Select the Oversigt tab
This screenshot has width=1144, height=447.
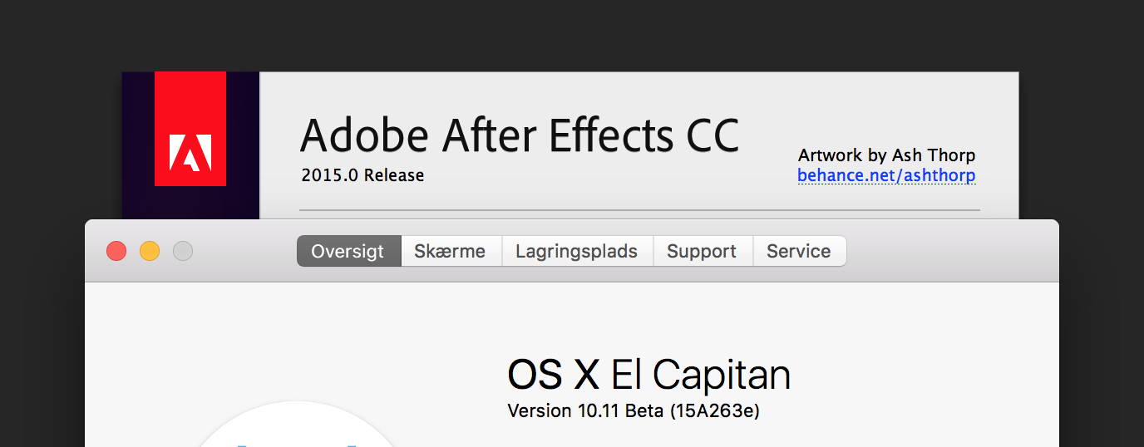point(349,251)
